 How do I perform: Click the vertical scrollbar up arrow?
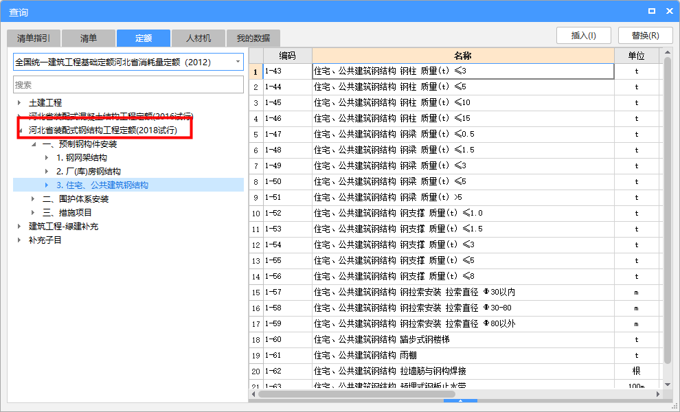[x=668, y=52]
